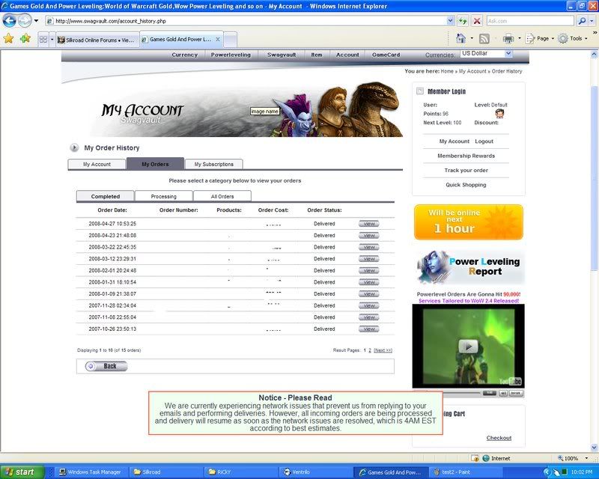The height and width of the screenshot is (479, 599).
Task: Open the Power Leveling Report banner
Action: point(470,266)
